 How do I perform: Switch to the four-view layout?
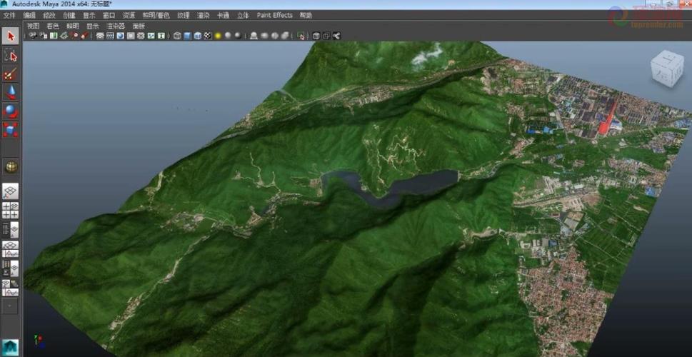11,211
